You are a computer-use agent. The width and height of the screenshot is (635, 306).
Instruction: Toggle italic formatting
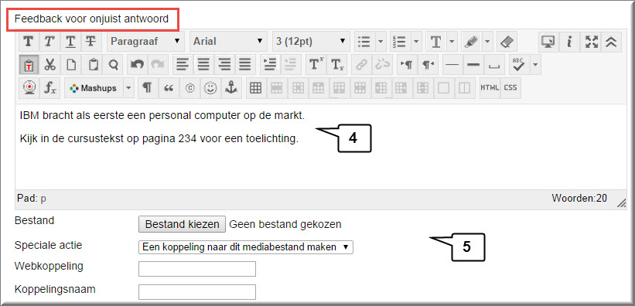pos(50,41)
